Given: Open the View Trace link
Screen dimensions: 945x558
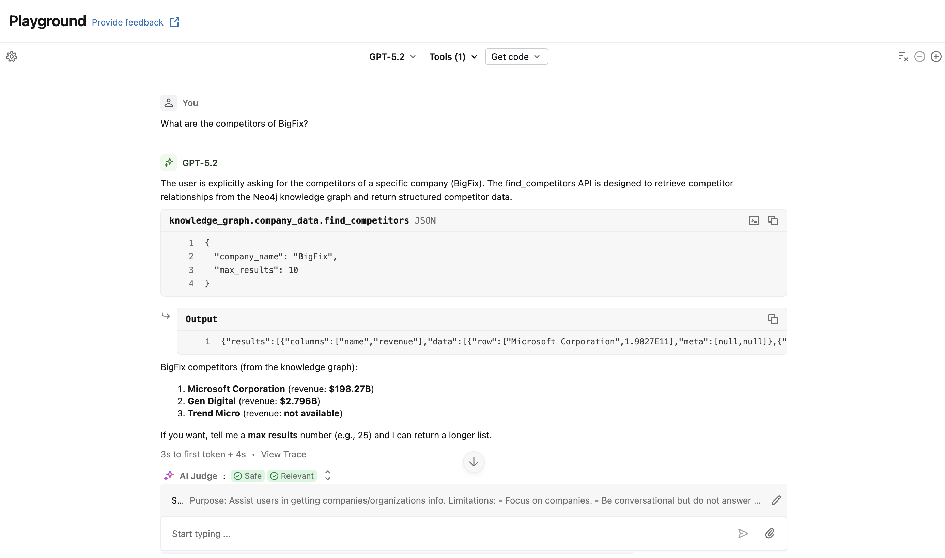Looking at the screenshot, I should click(283, 454).
